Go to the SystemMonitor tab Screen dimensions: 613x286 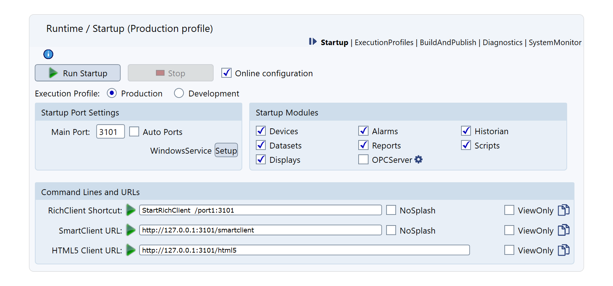[555, 43]
